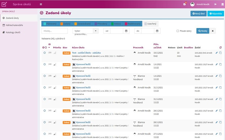Refresh the task list table

(221, 47)
